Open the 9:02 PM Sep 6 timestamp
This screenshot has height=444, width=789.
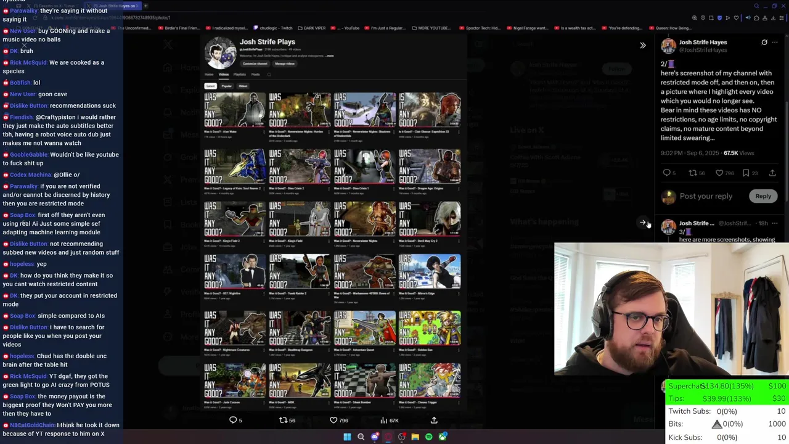690,153
